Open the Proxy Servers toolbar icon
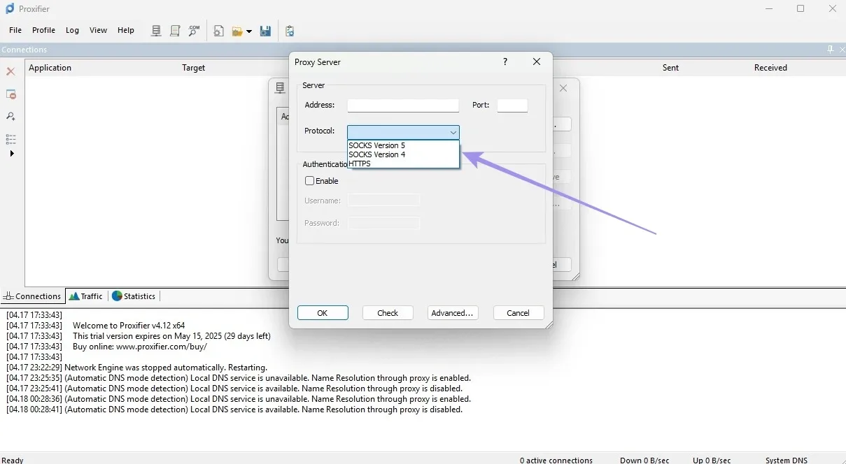Image resolution: width=846 pixels, height=464 pixels. click(x=157, y=31)
